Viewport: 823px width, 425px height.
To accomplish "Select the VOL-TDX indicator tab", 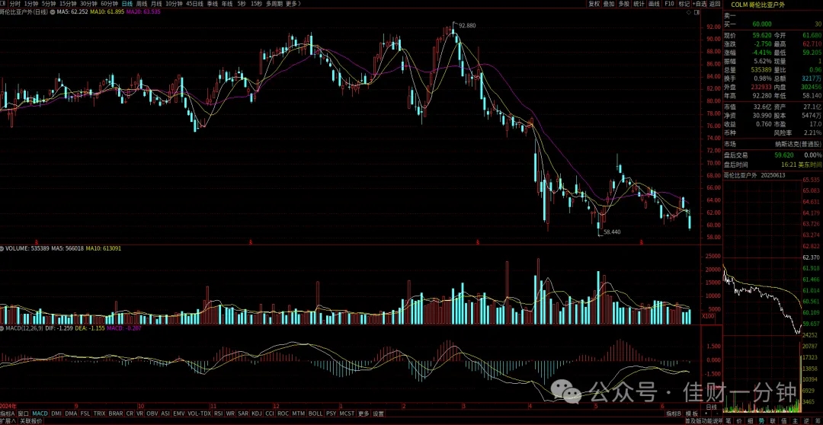I will pos(200,414).
